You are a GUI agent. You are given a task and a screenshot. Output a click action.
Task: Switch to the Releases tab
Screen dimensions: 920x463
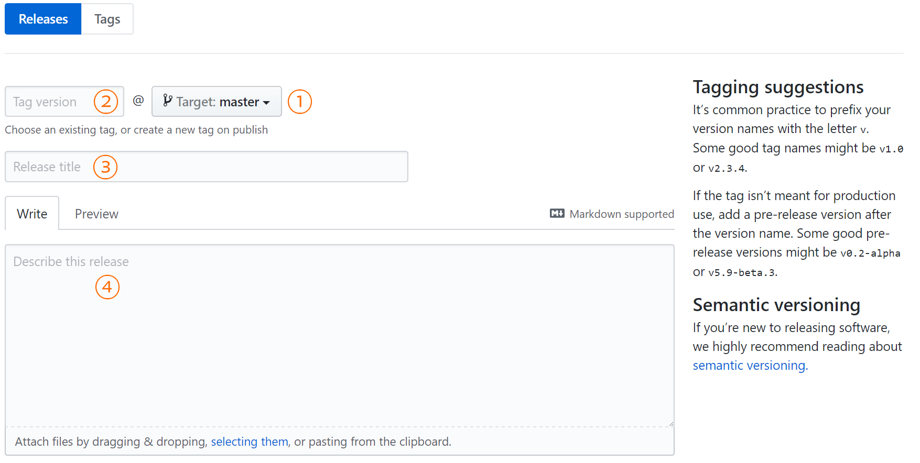[43, 19]
